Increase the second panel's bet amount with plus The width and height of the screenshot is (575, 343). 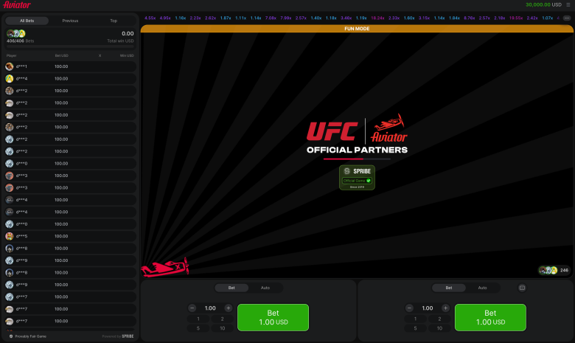[445, 308]
